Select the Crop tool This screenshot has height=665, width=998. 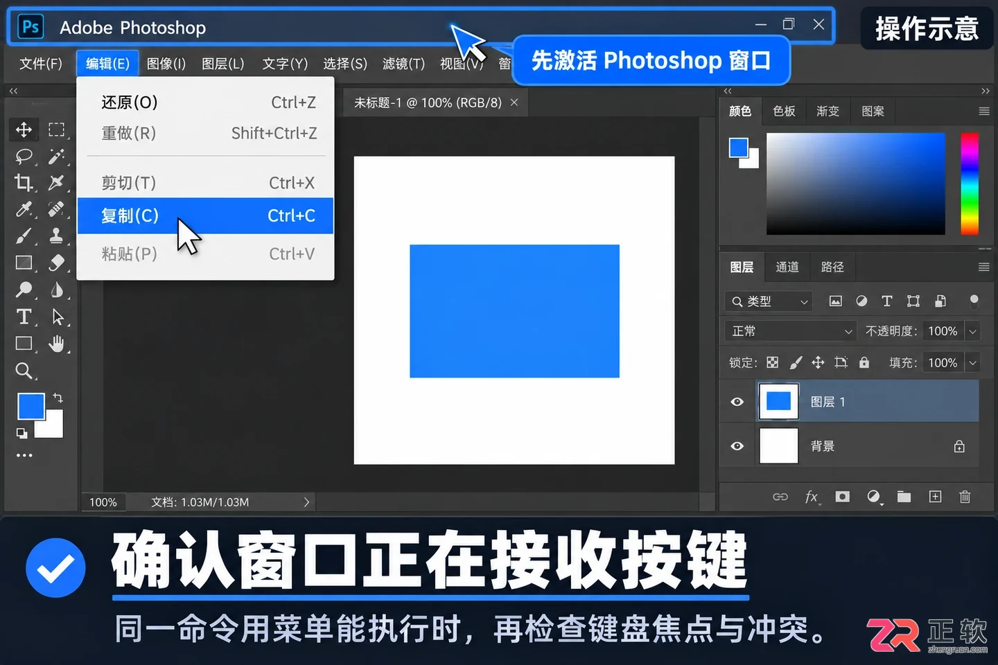pos(24,182)
